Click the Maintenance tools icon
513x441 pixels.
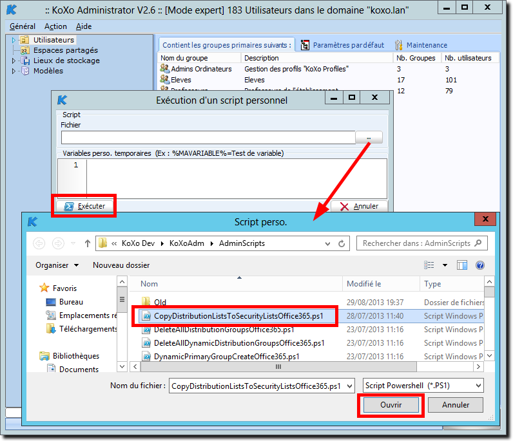(398, 45)
